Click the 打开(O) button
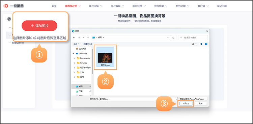The width and height of the screenshot is (253, 124). pos(186,103)
